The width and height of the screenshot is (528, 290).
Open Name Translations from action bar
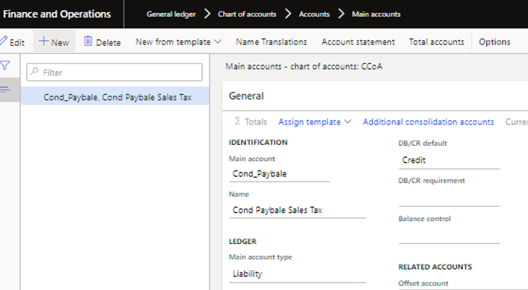[271, 42]
